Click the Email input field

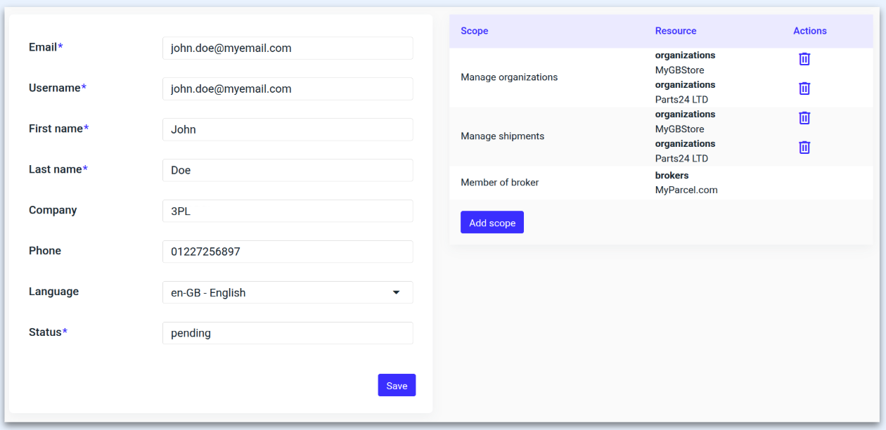288,48
